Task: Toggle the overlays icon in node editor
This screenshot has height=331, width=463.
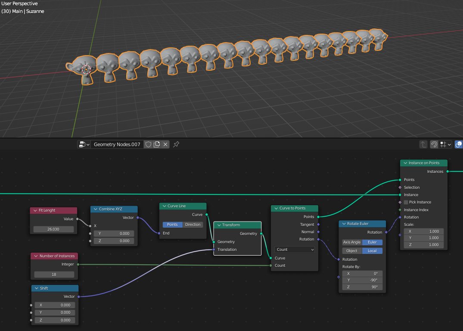Action: pyautogui.click(x=459, y=144)
